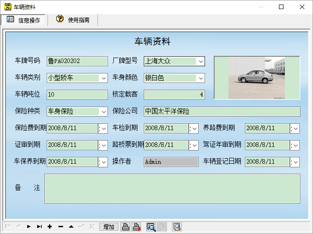
Task: Click the 操作者 Admin field
Action: click(x=171, y=162)
